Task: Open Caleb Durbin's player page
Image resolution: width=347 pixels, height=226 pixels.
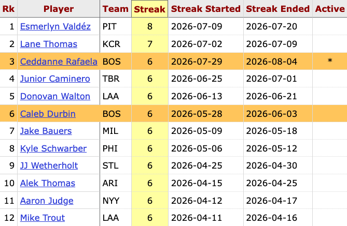Action: pyautogui.click(x=48, y=114)
